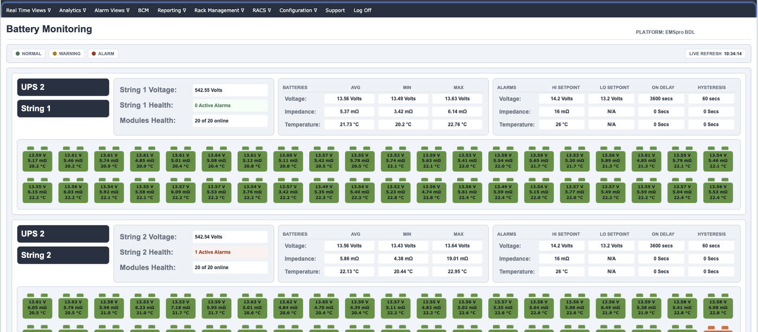The height and width of the screenshot is (332, 758).
Task: Click the LIVE REFRESH button
Action: tap(715, 54)
